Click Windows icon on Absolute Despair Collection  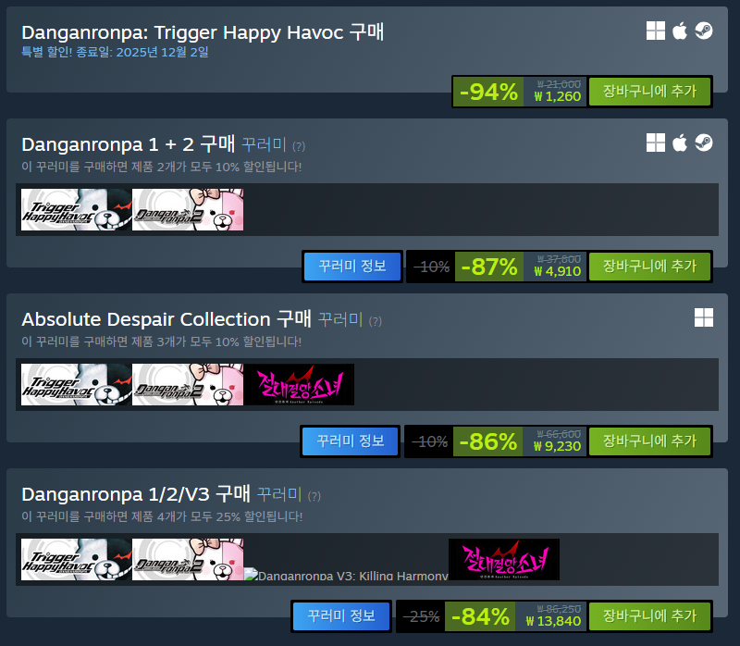pos(704,317)
